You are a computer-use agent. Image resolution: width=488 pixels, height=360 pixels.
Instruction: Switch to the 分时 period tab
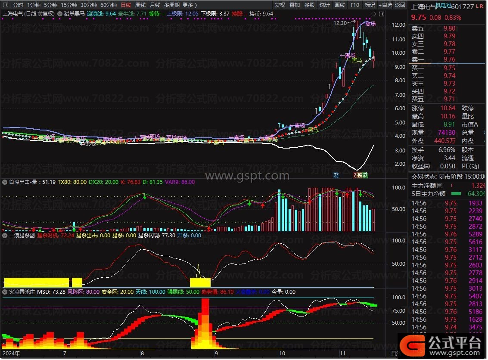pos(18,5)
